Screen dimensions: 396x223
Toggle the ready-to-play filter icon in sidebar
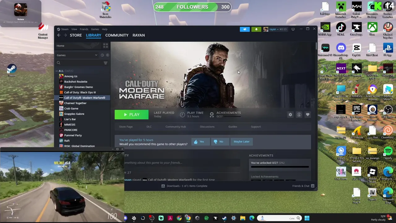pyautogui.click(x=107, y=55)
